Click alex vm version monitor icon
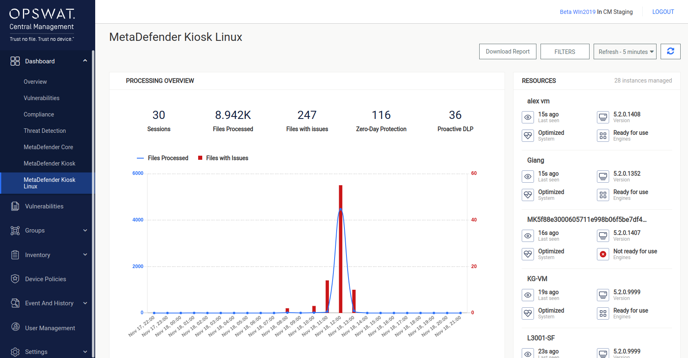The image size is (688, 358). pyautogui.click(x=603, y=117)
